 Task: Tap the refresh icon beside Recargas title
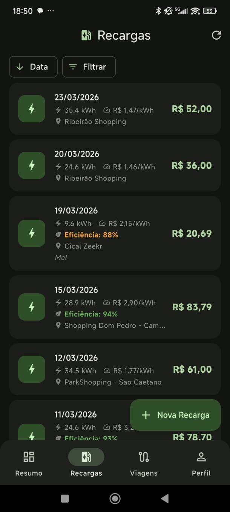(216, 35)
